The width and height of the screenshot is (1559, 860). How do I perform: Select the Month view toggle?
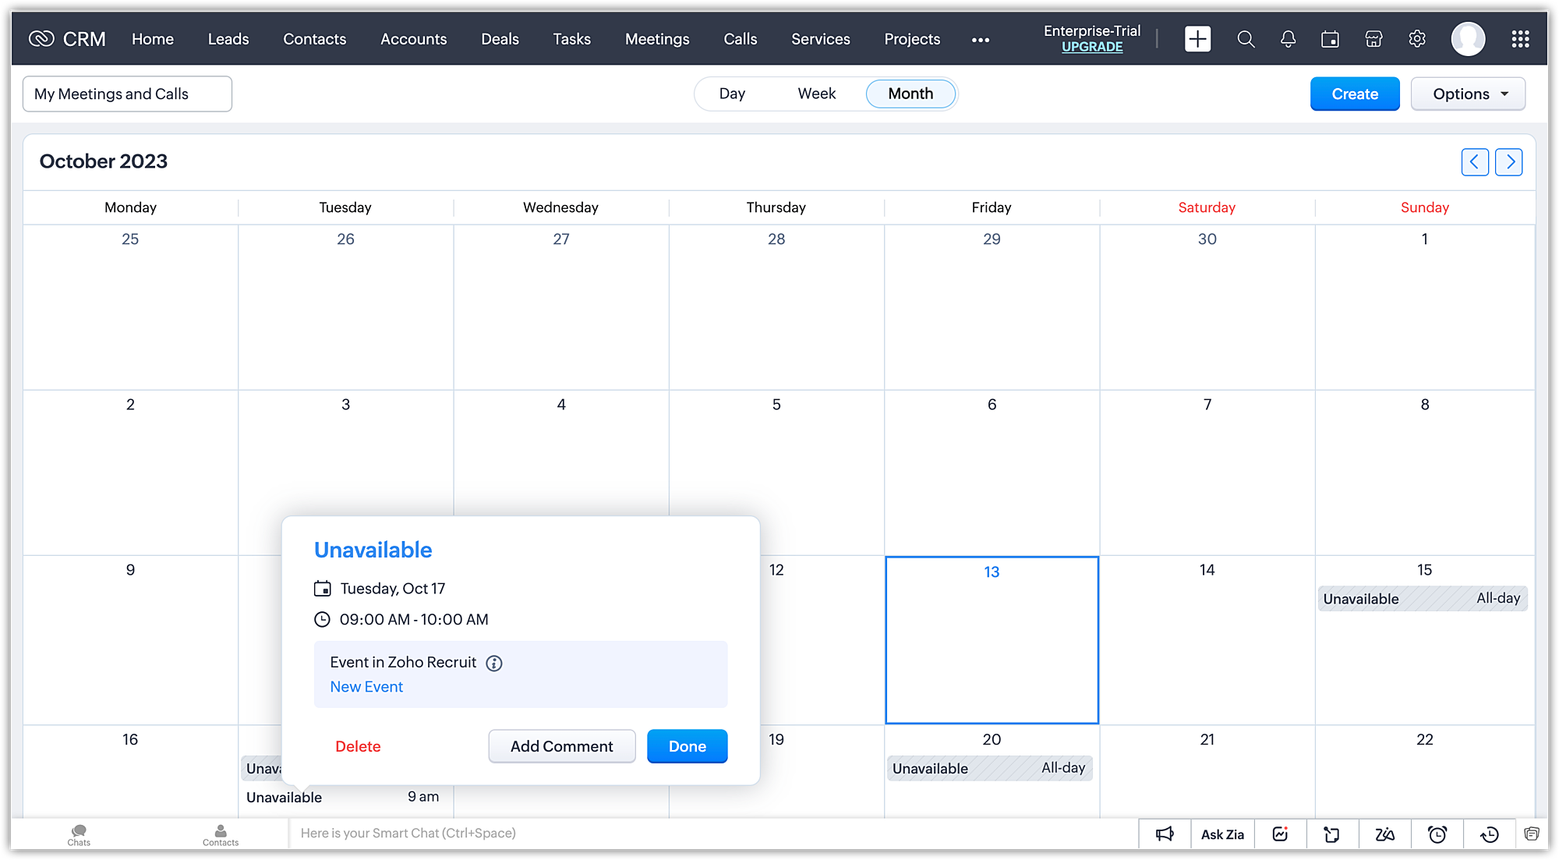tap(910, 94)
